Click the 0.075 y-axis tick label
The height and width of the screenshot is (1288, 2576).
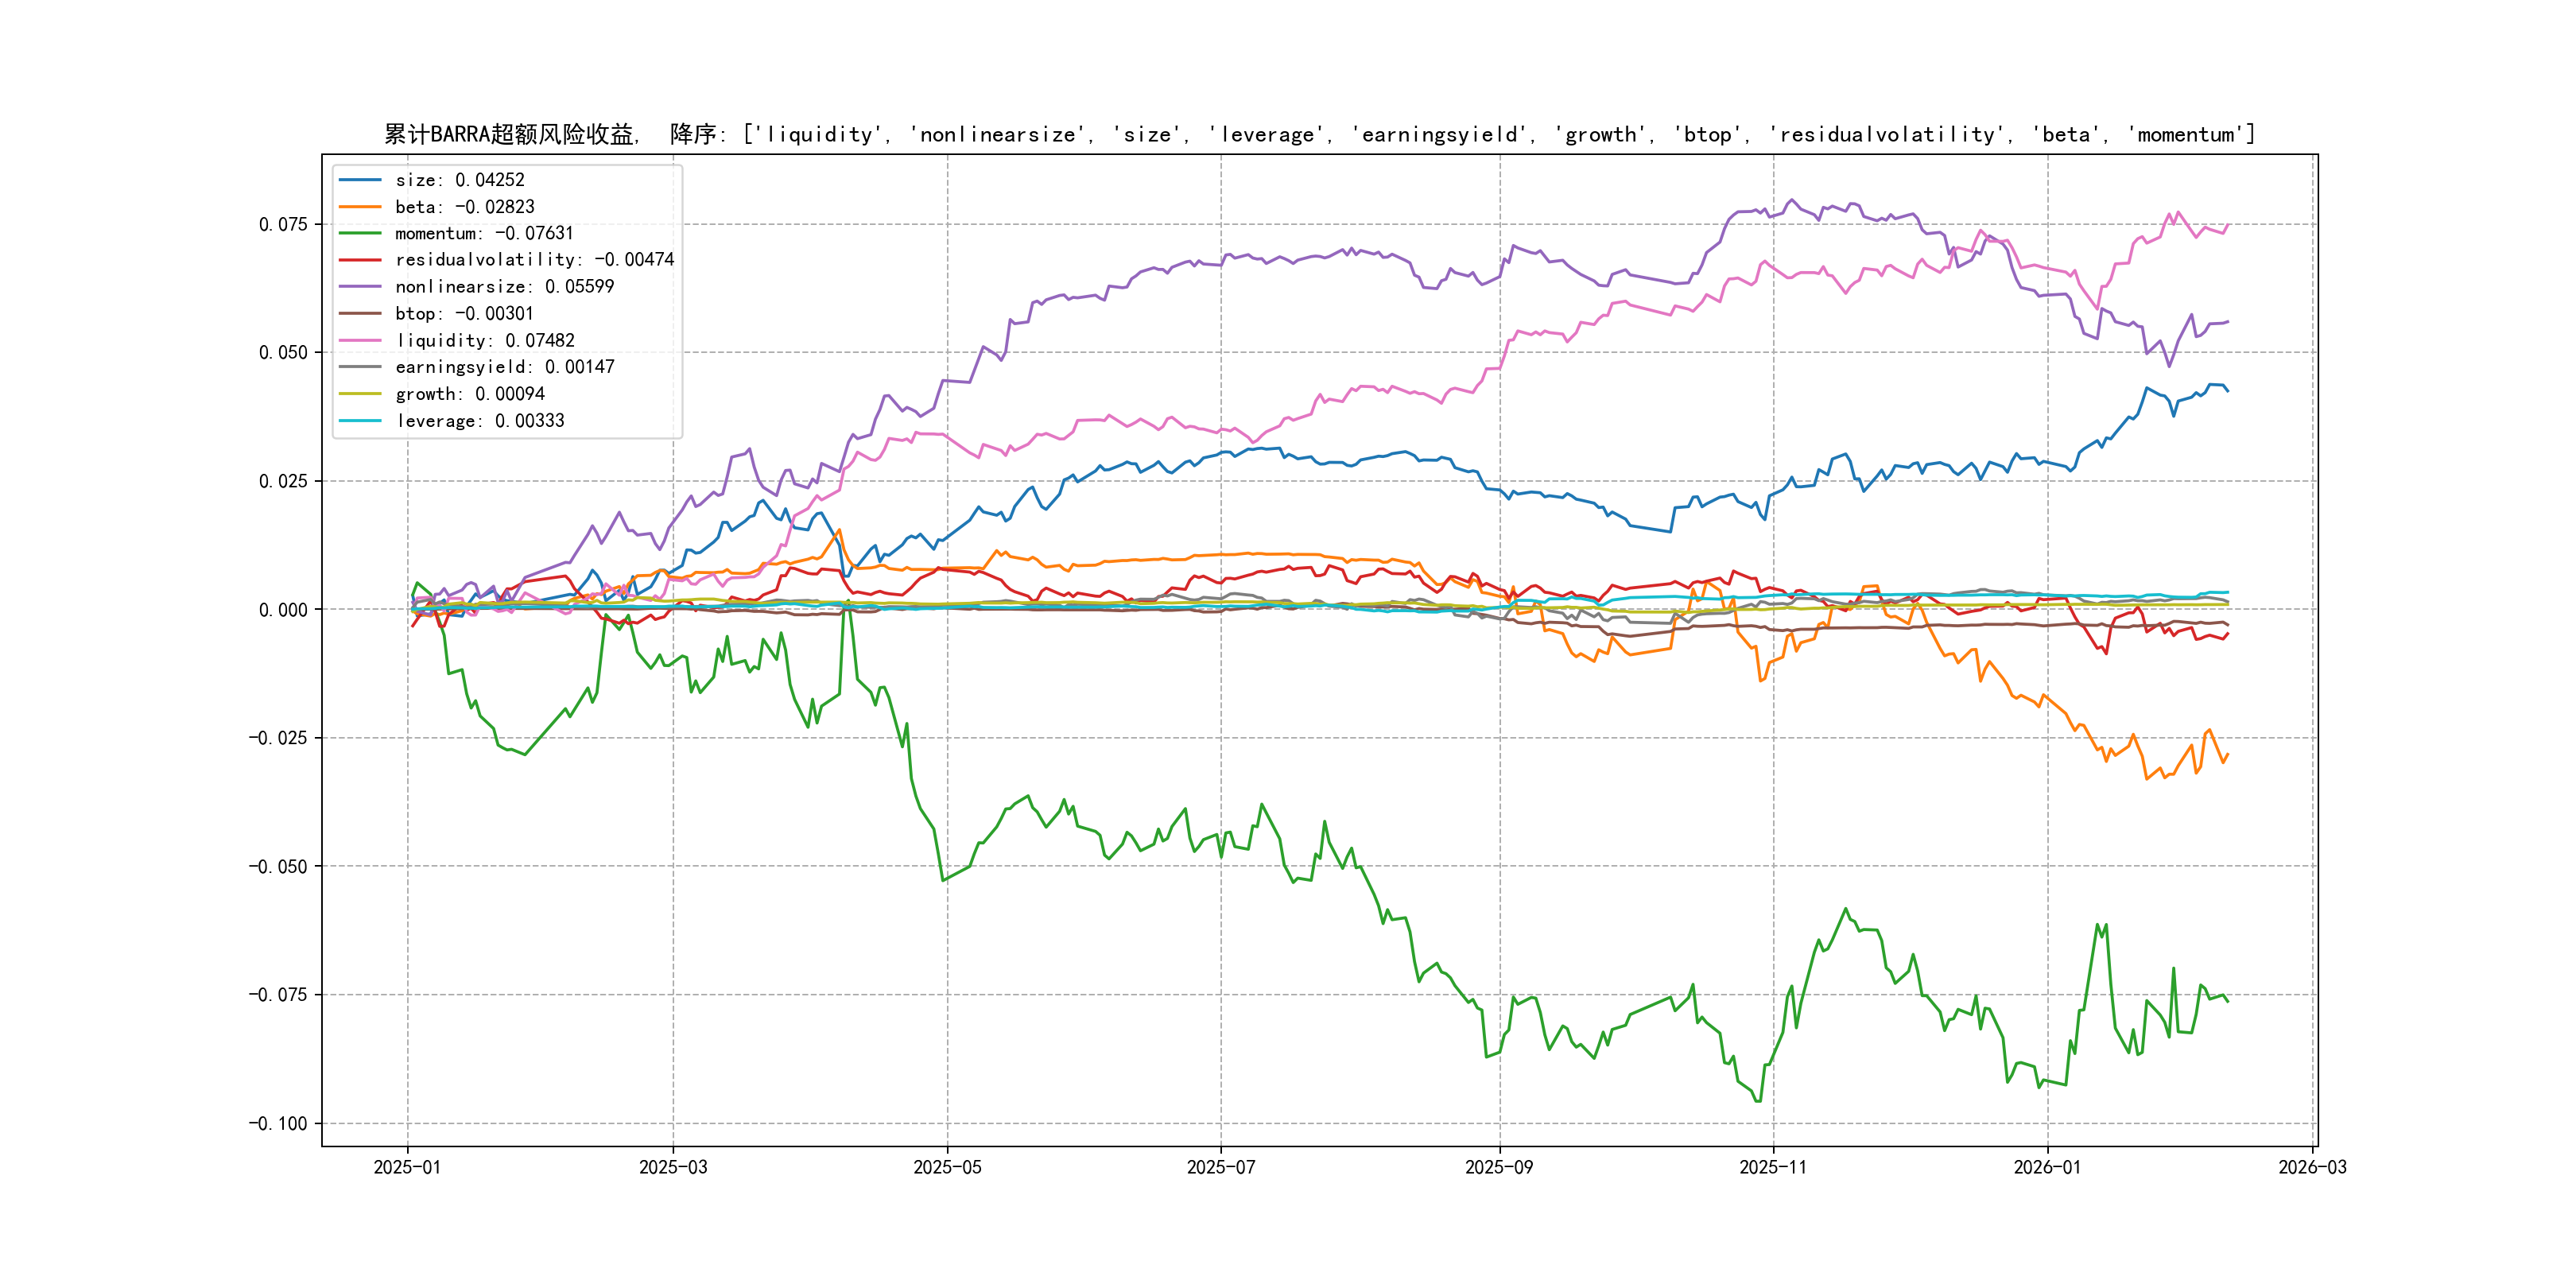coord(283,224)
